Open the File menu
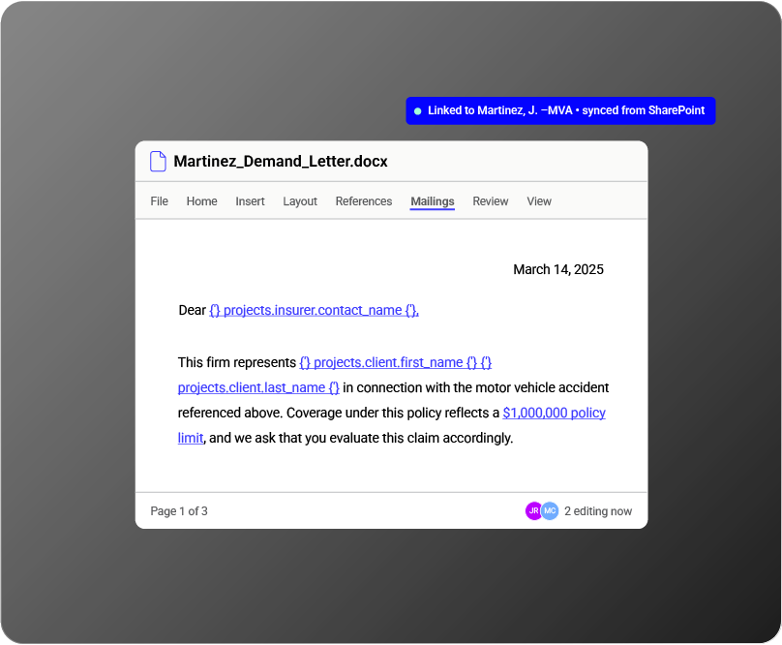The width and height of the screenshot is (782, 645). (159, 201)
